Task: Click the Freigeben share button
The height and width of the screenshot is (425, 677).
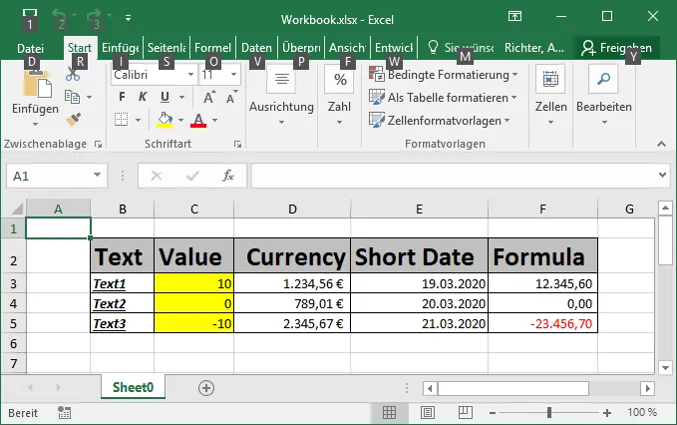Action: [616, 48]
